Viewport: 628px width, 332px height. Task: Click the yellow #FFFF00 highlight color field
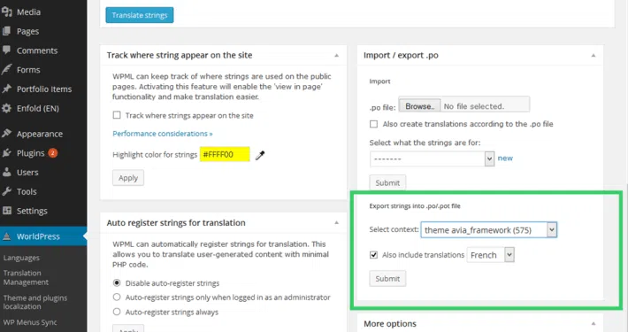(x=225, y=154)
